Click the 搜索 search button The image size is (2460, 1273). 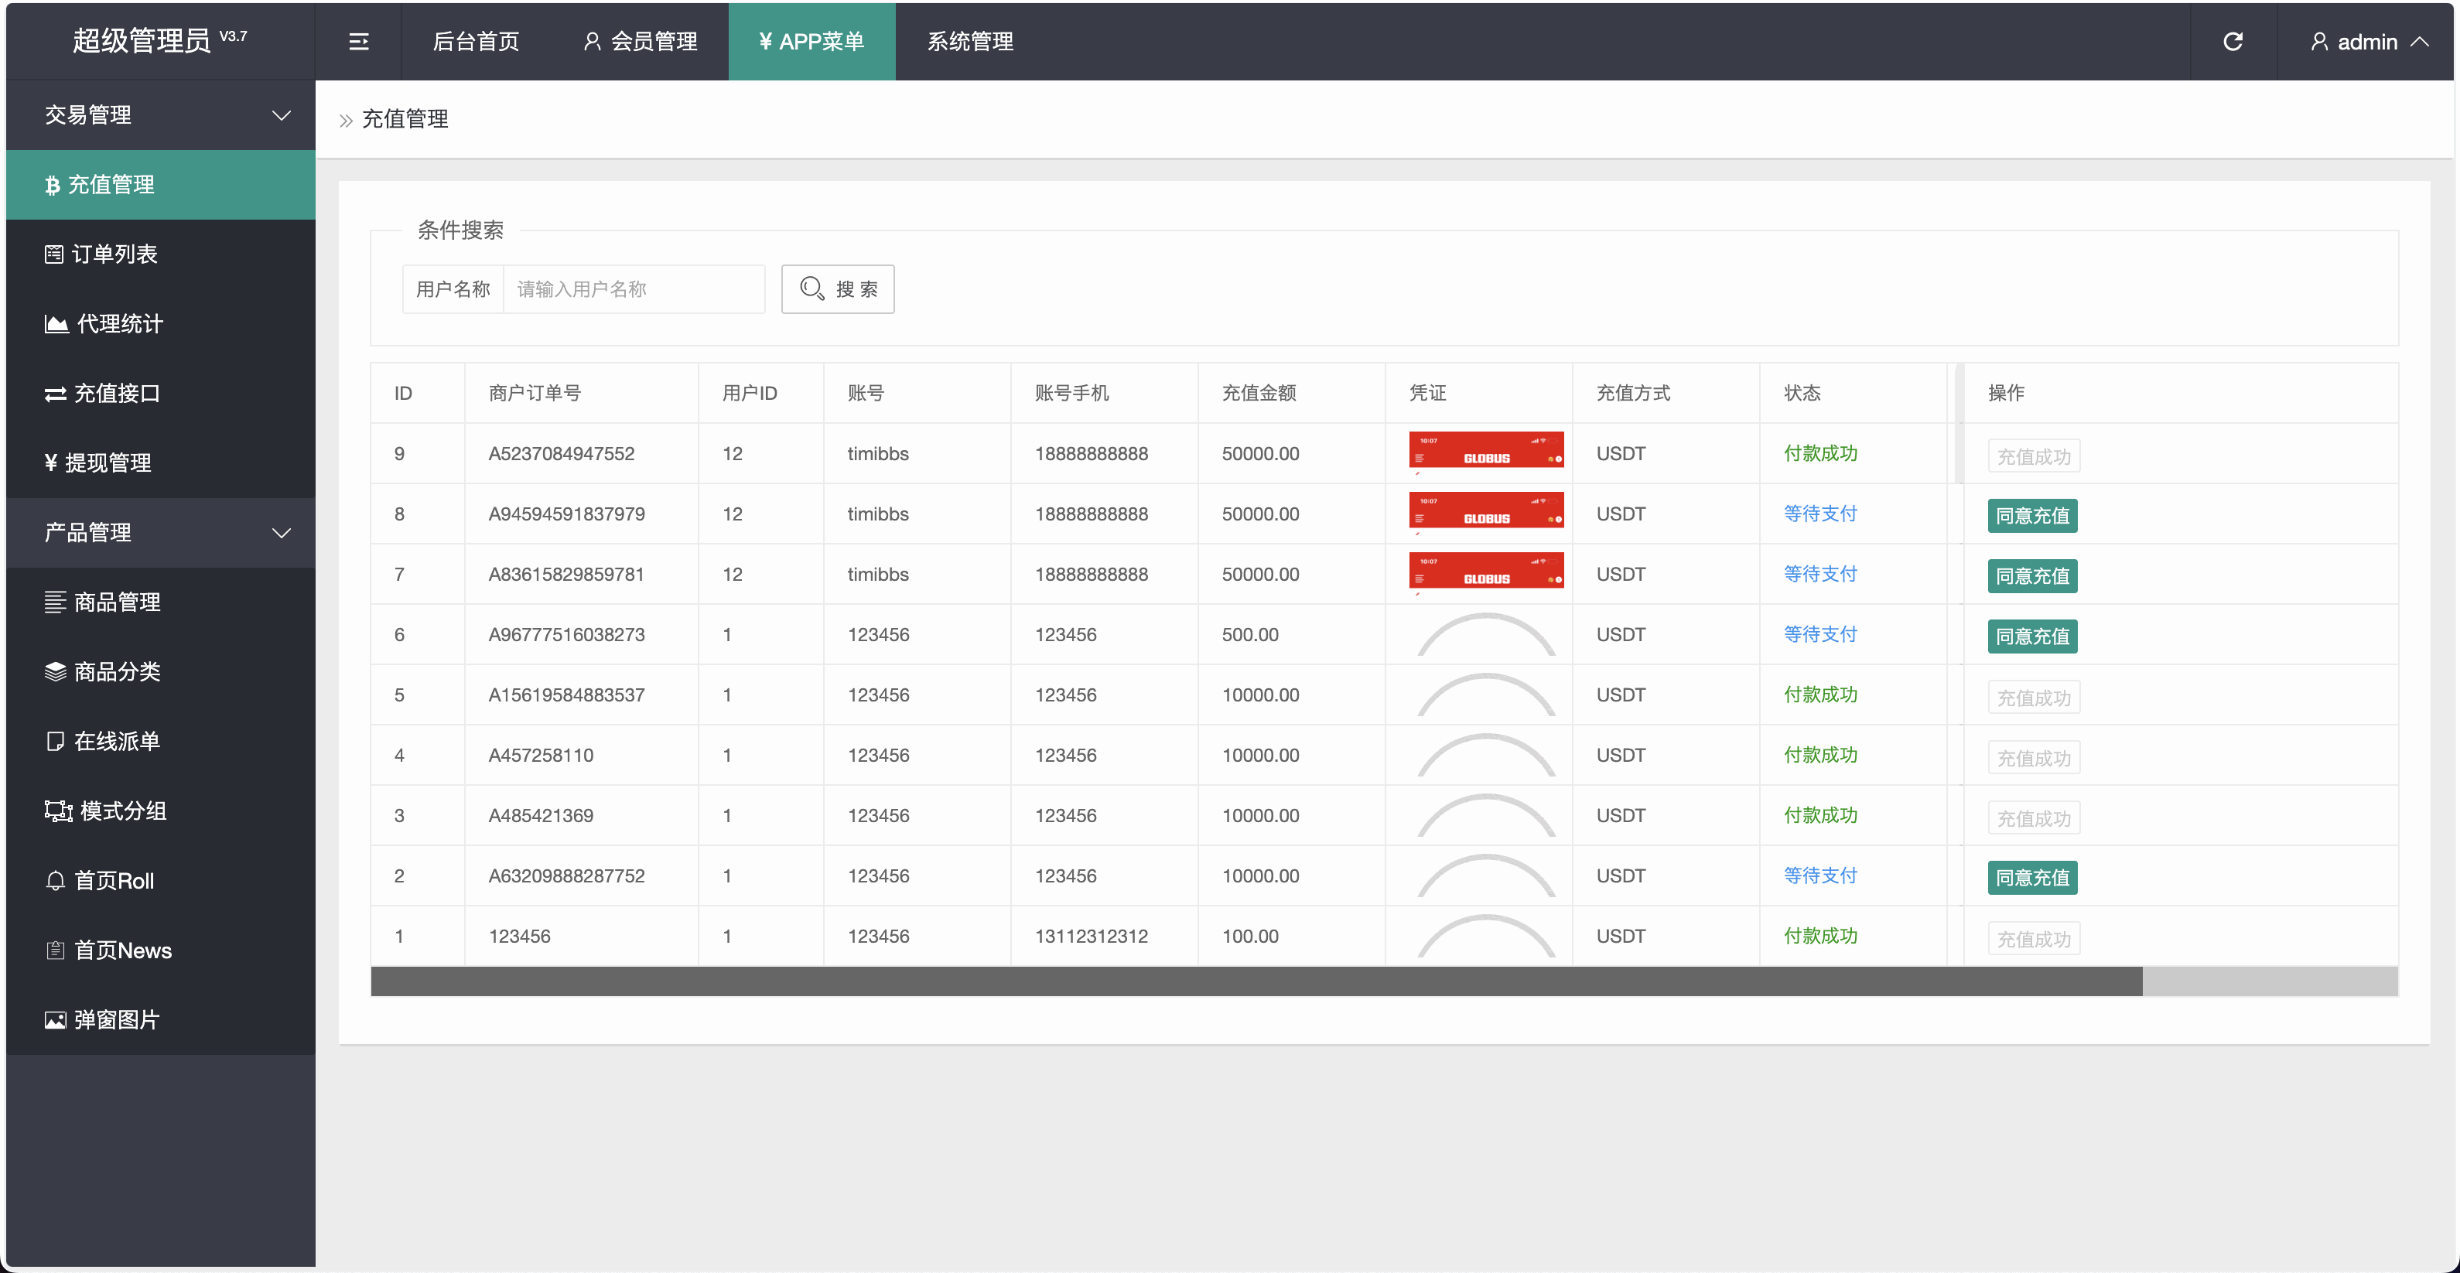coord(838,288)
